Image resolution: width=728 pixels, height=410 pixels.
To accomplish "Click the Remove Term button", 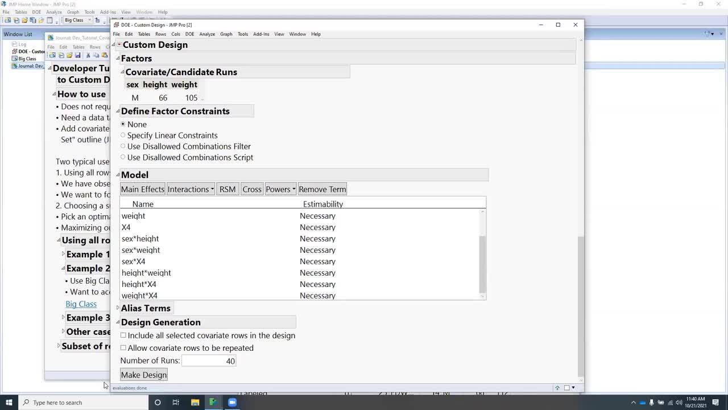I will 322,189.
